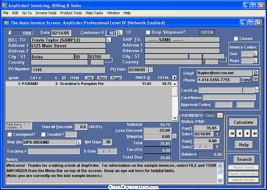Click the Overall Discount field
This screenshot has height=190, width=267.
click(x=81, y=127)
